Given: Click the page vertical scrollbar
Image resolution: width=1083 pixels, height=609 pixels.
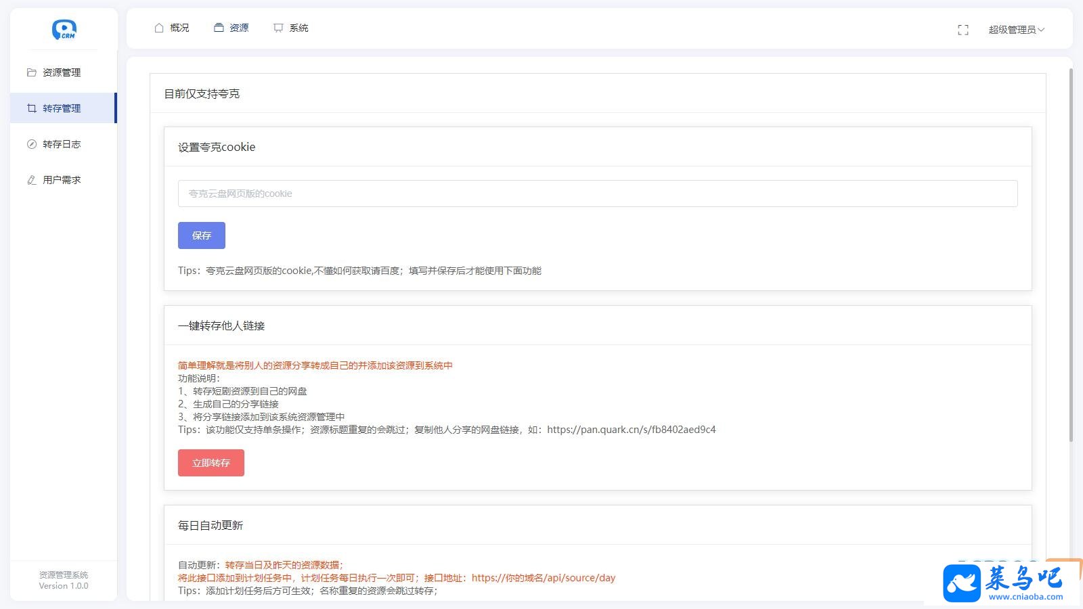Looking at the screenshot, I should pos(1071,254).
